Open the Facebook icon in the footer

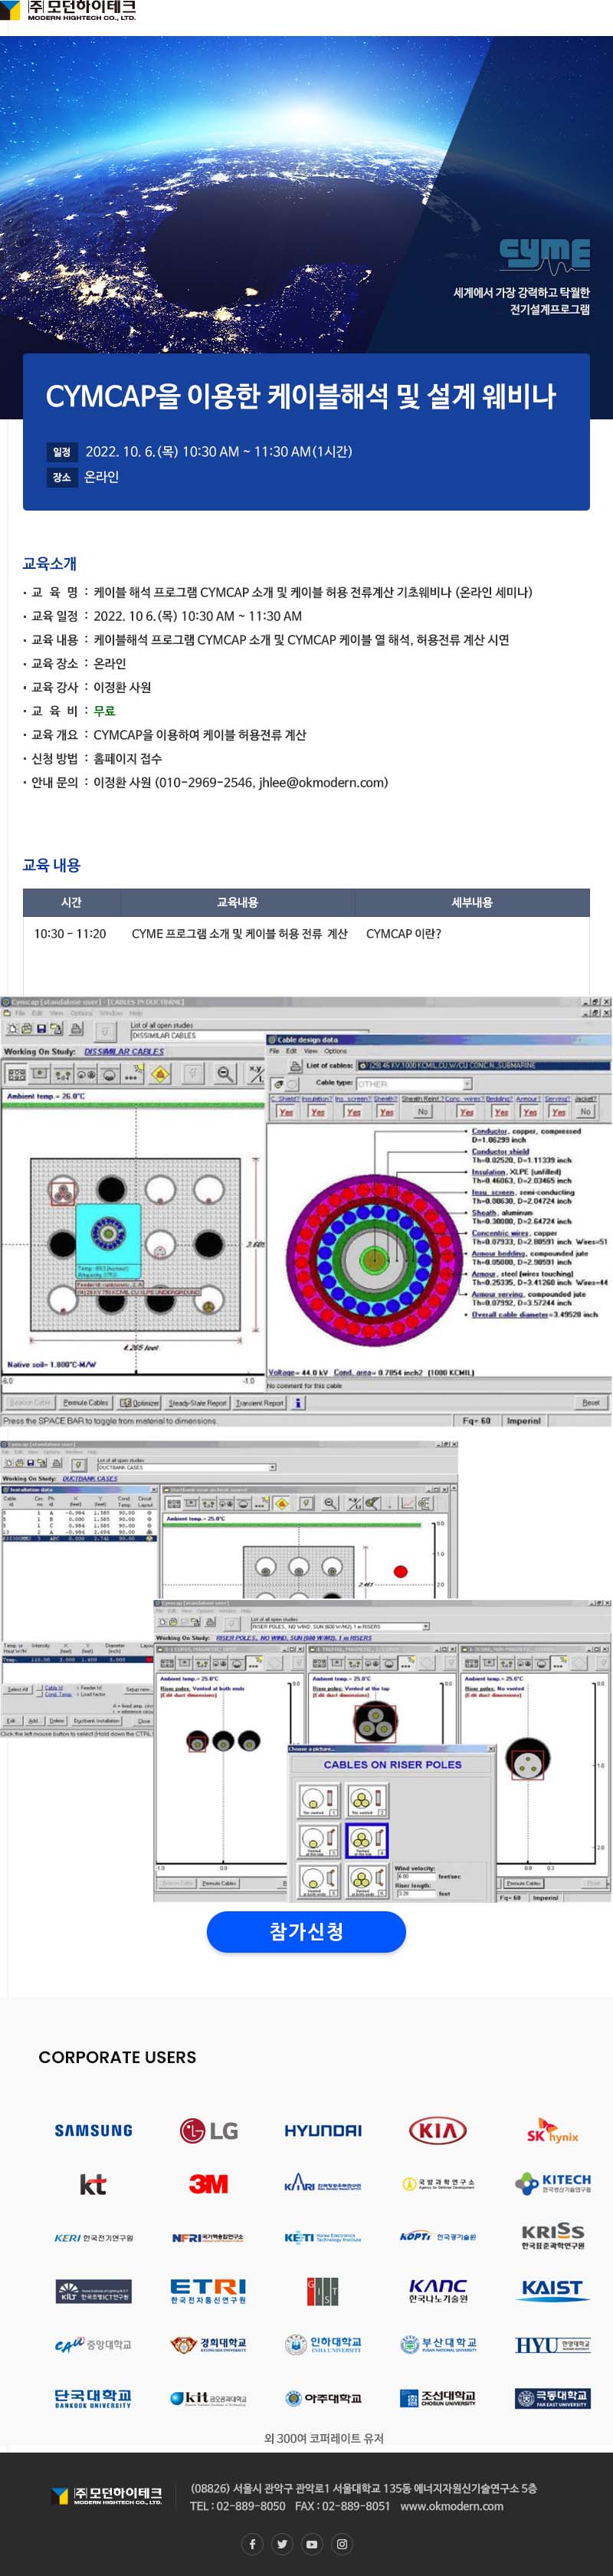(252, 2544)
